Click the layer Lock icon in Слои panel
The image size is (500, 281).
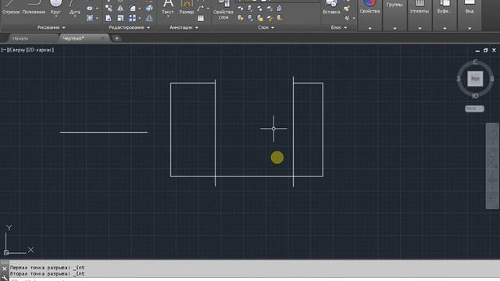click(270, 9)
